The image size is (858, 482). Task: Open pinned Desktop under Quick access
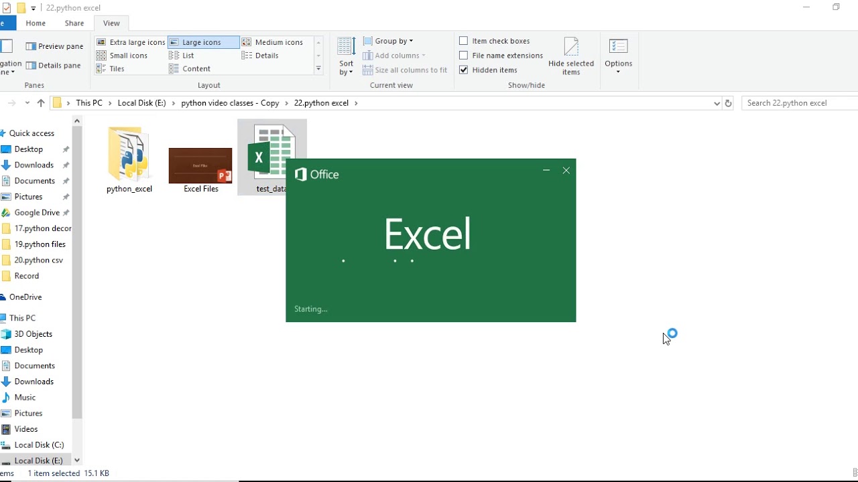pyautogui.click(x=29, y=149)
